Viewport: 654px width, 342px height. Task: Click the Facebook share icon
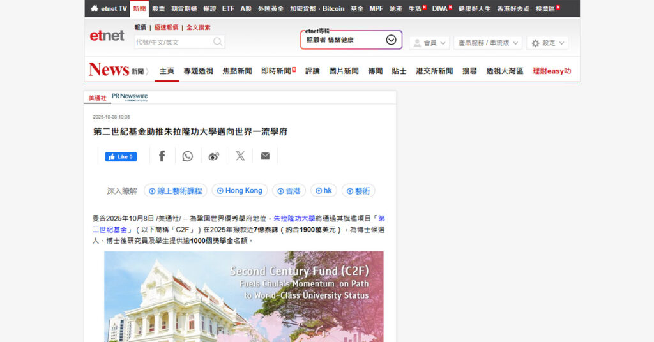[x=162, y=156]
